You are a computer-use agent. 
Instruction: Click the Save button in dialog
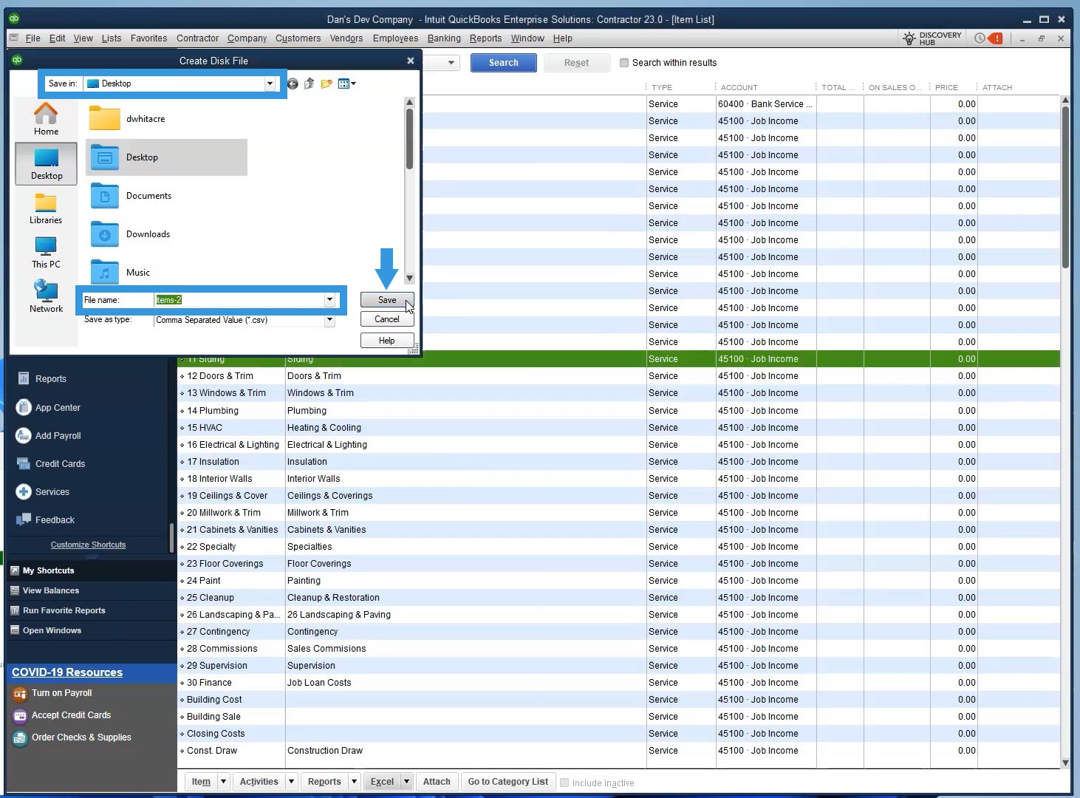(x=387, y=300)
